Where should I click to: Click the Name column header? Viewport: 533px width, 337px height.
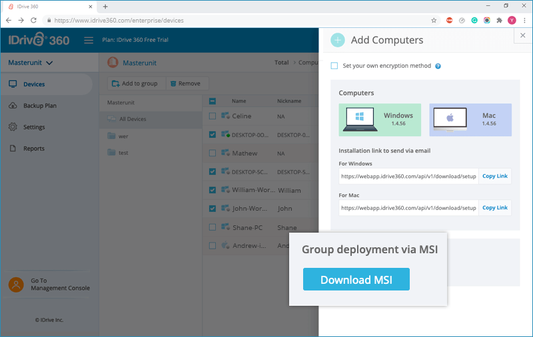pos(239,101)
